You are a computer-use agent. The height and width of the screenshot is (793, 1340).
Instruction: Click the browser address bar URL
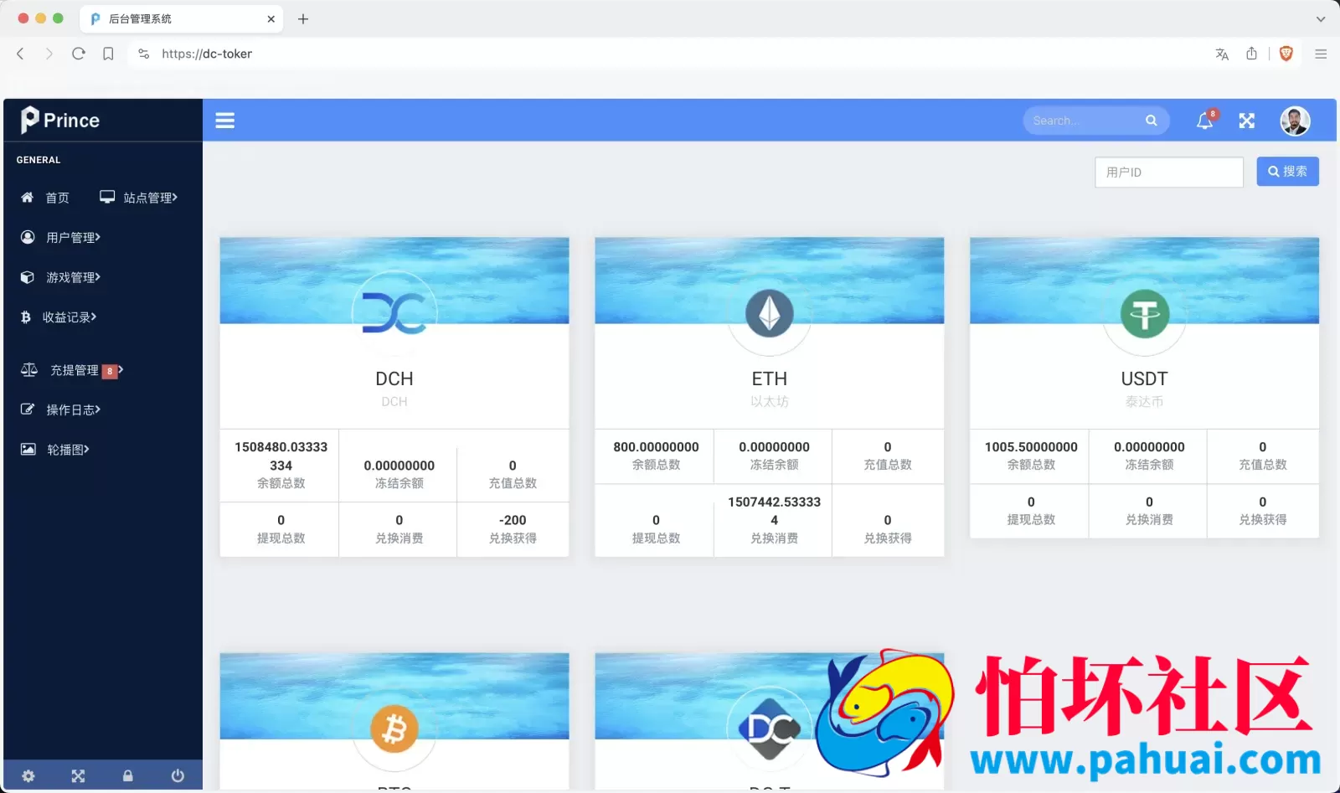coord(207,54)
